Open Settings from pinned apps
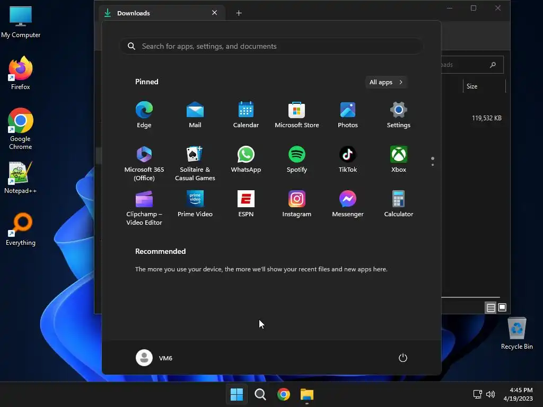543x407 pixels. tap(399, 115)
